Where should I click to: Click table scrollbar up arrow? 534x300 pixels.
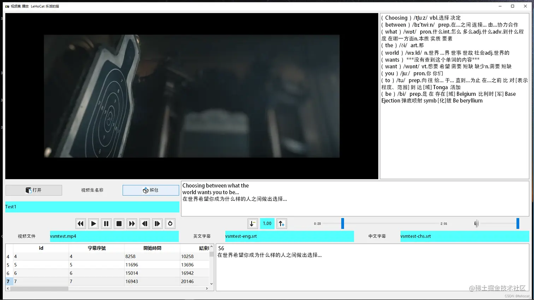tap(212, 247)
